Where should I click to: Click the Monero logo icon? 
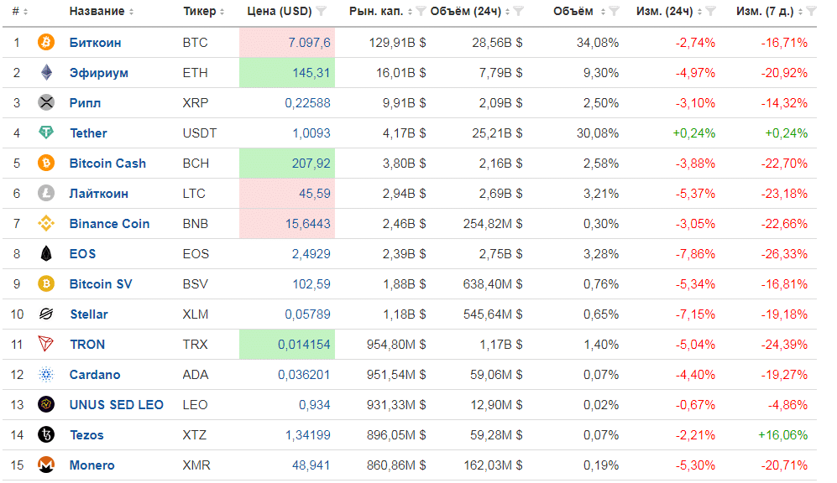(x=46, y=465)
